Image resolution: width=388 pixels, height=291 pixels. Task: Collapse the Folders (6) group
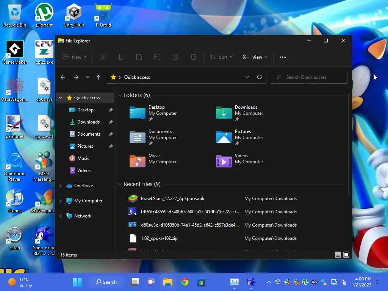click(x=120, y=95)
